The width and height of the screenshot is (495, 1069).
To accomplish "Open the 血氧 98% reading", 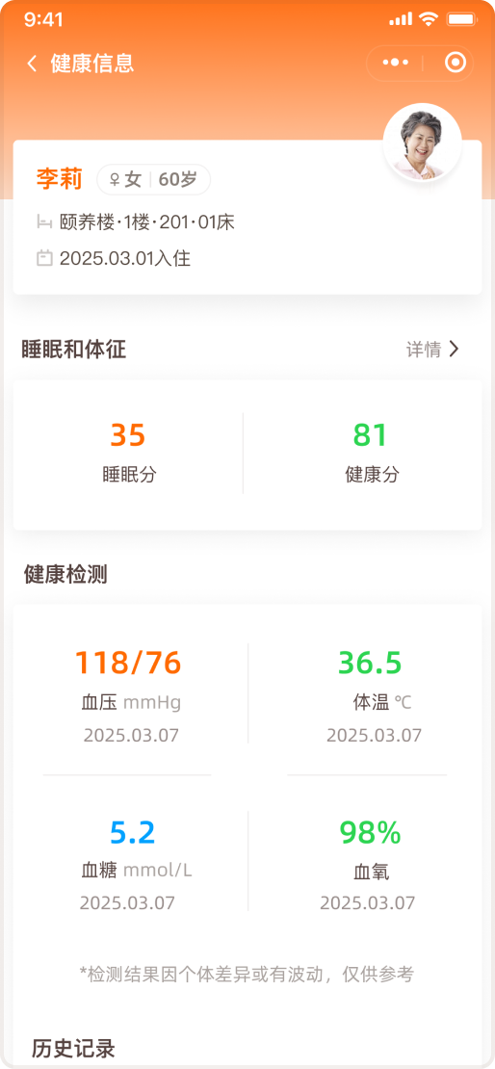I will click(x=370, y=864).
